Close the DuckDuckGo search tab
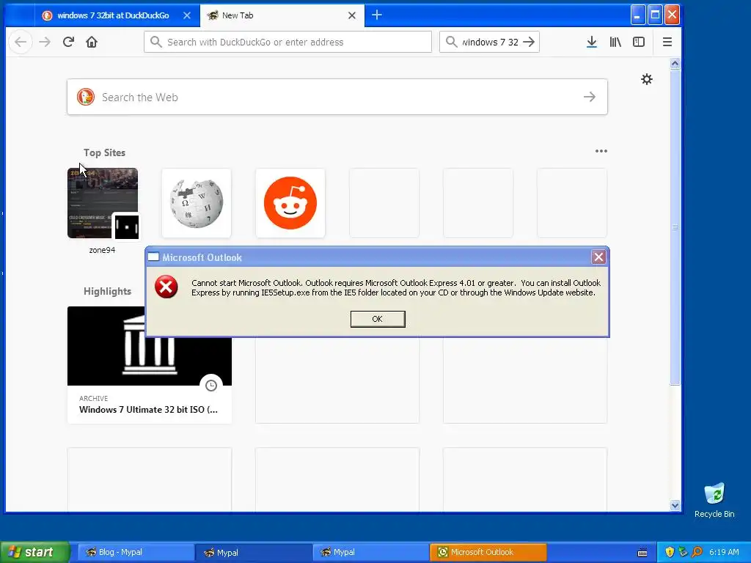Screen dimensions: 751x563 pyautogui.click(x=187, y=15)
